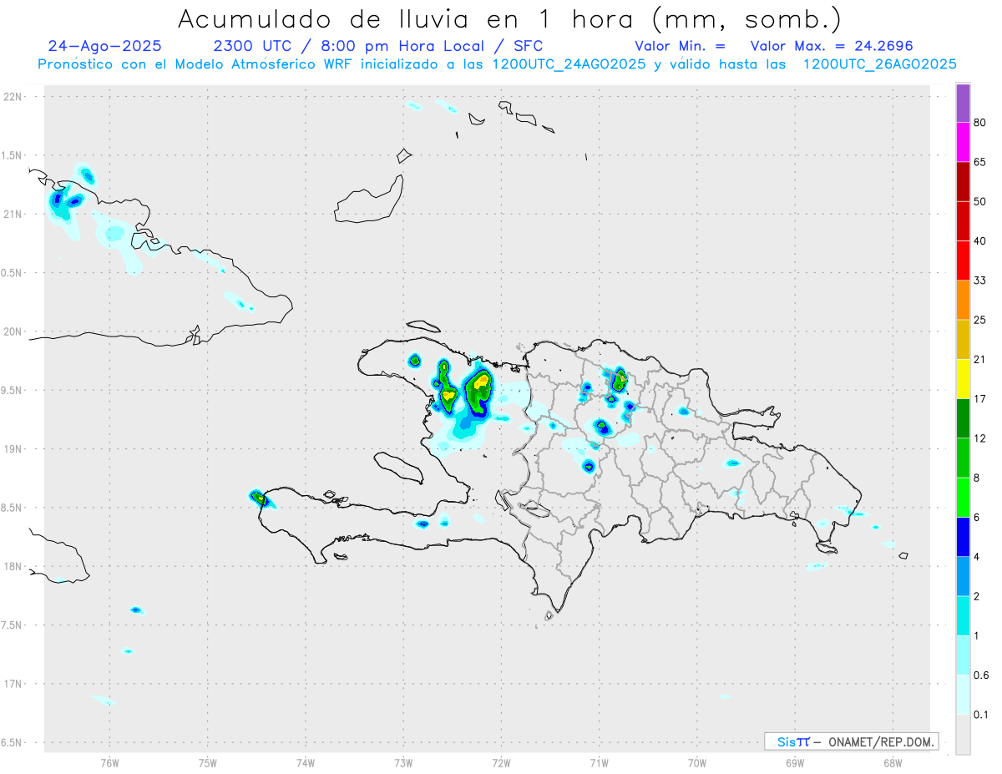Select the yellow 17–21 mm legend swatch

963,378
